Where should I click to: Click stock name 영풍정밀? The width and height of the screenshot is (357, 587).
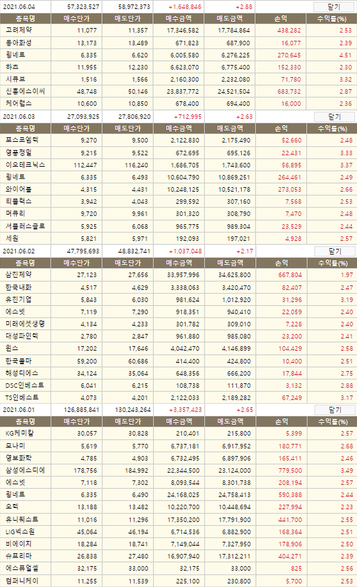tap(18, 153)
